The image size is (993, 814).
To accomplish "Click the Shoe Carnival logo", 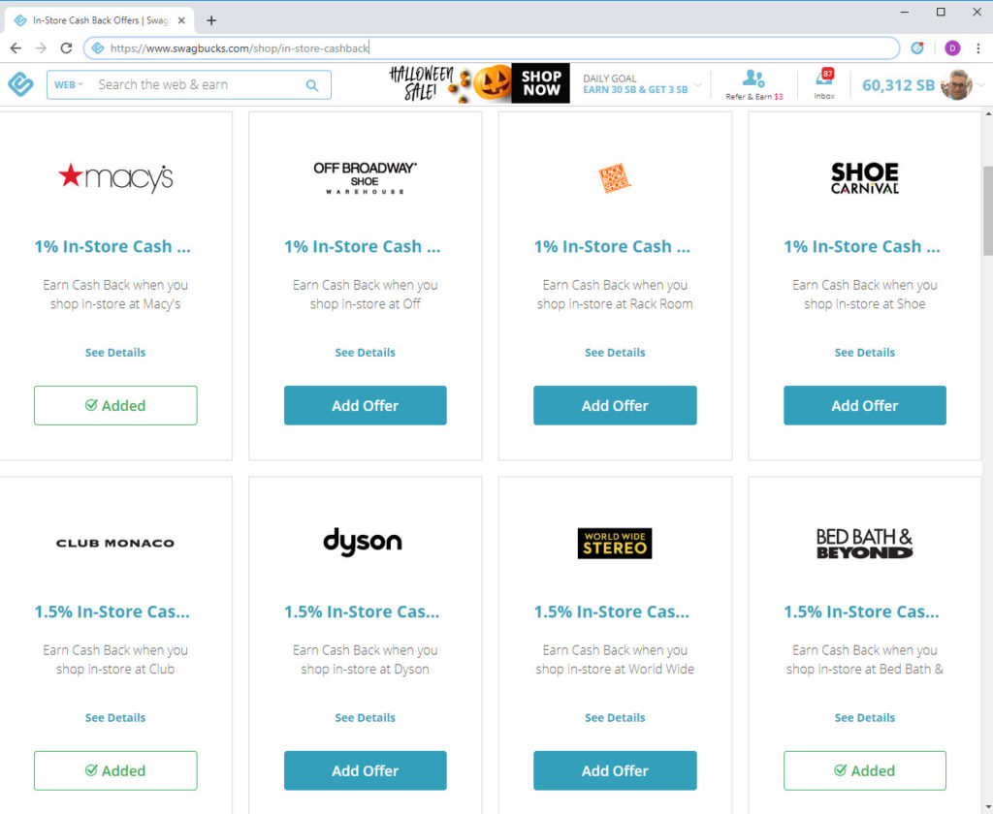I will point(864,178).
